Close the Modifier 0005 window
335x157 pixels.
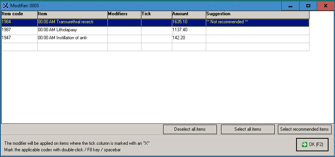tap(325, 6)
